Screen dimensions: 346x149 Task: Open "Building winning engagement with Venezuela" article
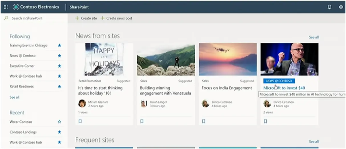tap(166, 91)
